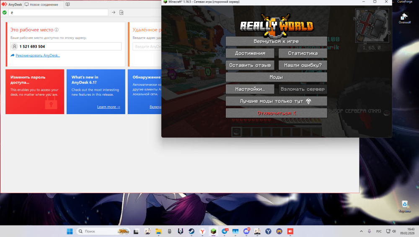Open Task View on the taskbar
419x237 pixels.
(x=136, y=232)
